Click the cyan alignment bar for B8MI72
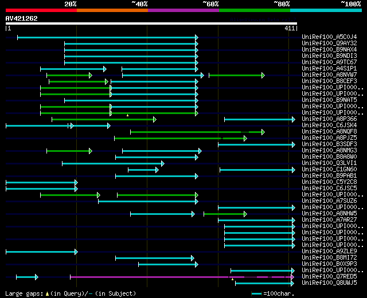367x298 pixels. pyautogui.click(x=155, y=258)
